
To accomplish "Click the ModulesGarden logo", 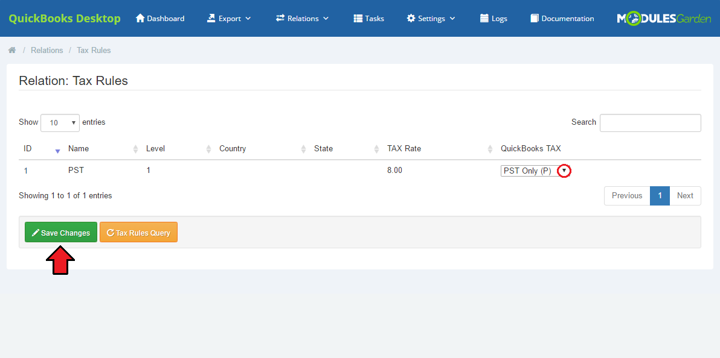I will coord(664,18).
